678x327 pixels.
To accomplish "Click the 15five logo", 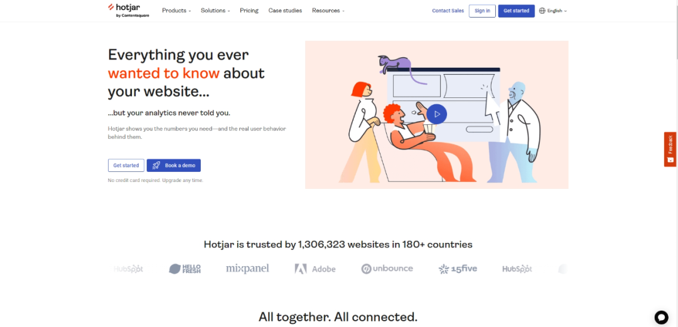I will point(458,269).
